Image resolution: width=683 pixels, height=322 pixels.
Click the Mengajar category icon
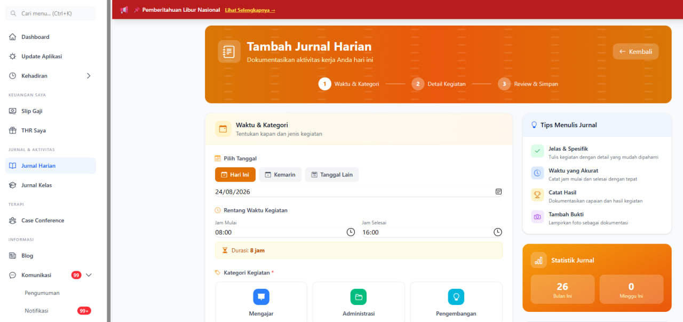(x=261, y=297)
